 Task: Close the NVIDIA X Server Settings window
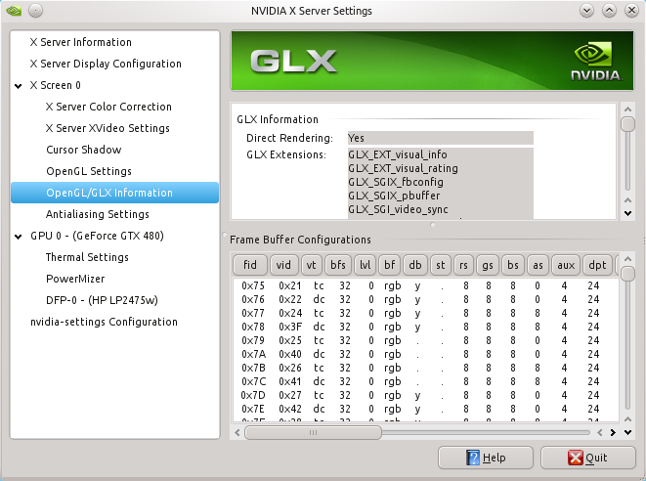(x=631, y=11)
